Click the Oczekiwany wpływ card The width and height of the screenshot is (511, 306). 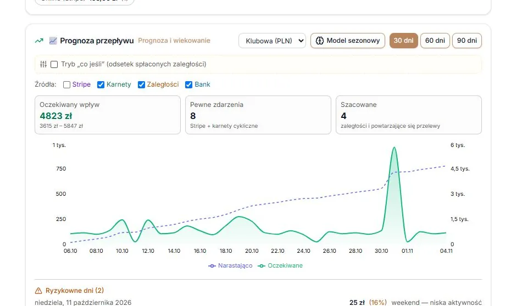coord(108,115)
